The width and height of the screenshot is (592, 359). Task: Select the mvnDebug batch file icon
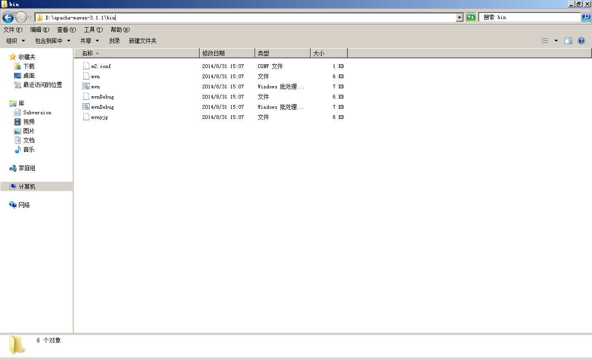tap(86, 107)
